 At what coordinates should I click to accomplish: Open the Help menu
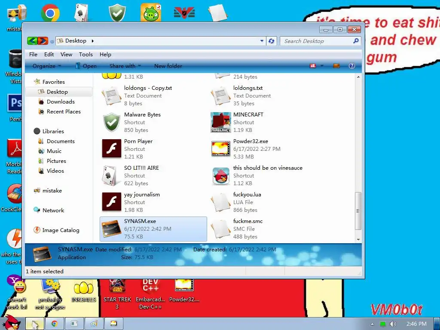[x=105, y=55]
